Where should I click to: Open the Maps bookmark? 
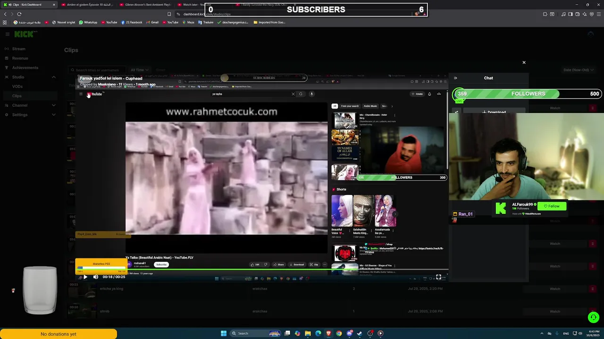(188, 22)
